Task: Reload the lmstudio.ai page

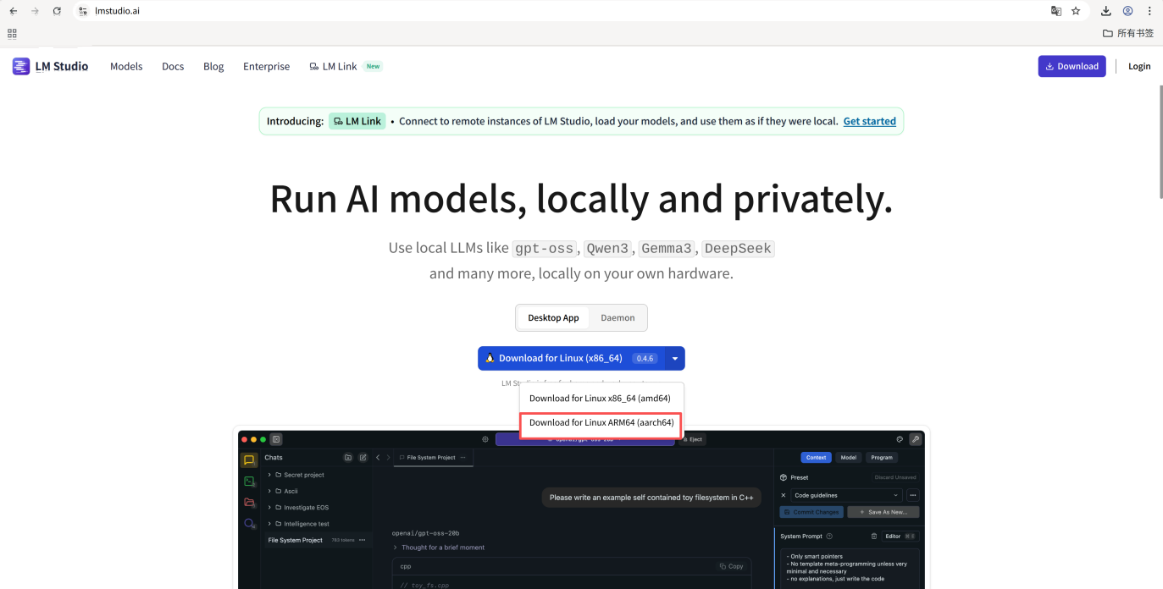Action: [57, 11]
